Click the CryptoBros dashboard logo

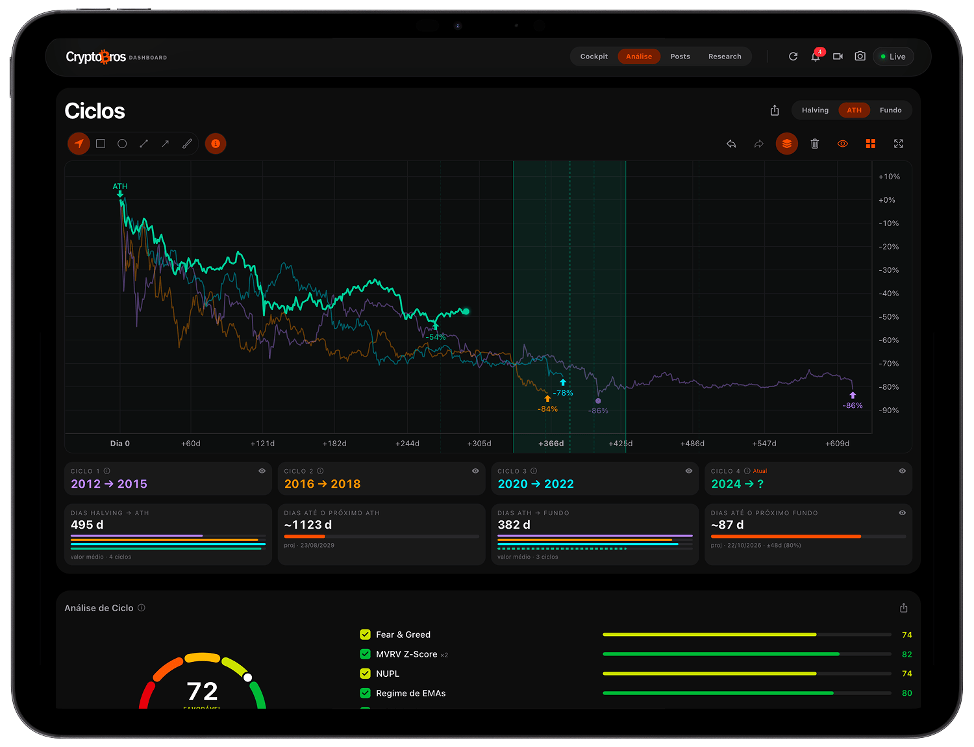pyautogui.click(x=116, y=57)
